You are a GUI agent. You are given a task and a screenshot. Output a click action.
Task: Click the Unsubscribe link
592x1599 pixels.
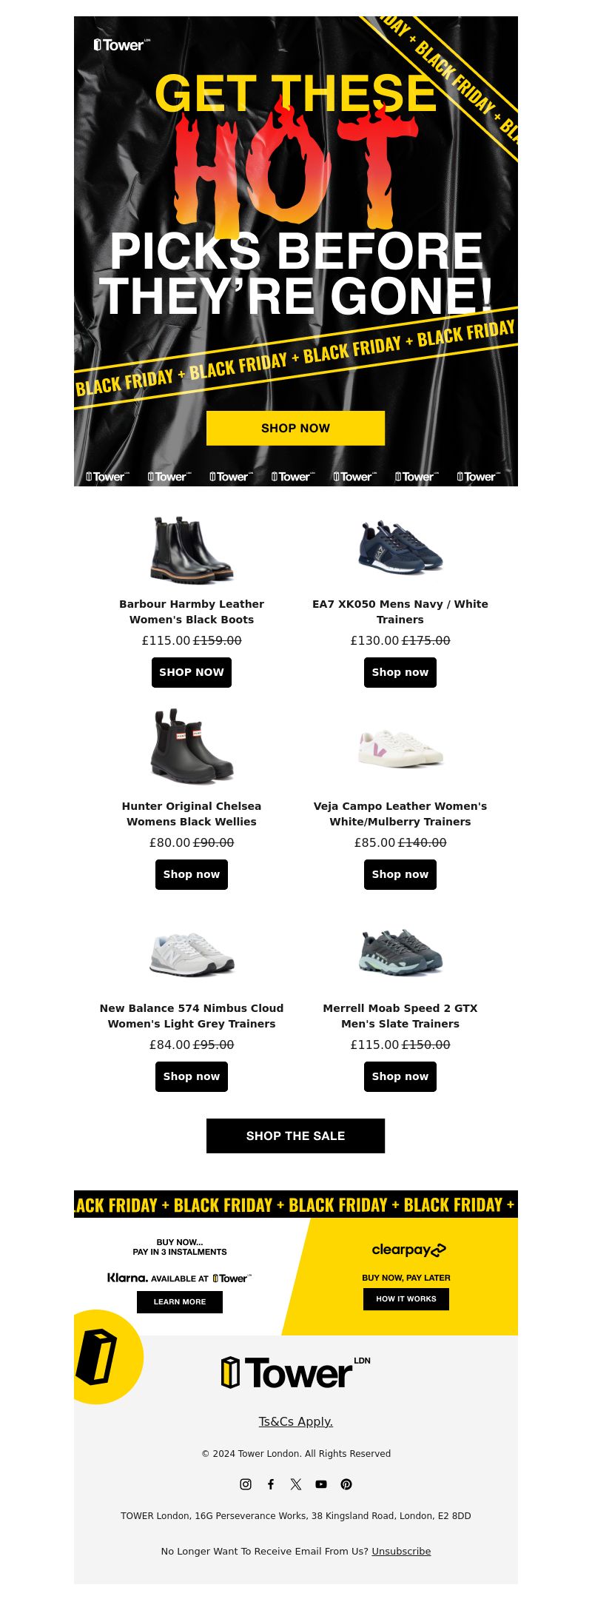pos(401,1551)
